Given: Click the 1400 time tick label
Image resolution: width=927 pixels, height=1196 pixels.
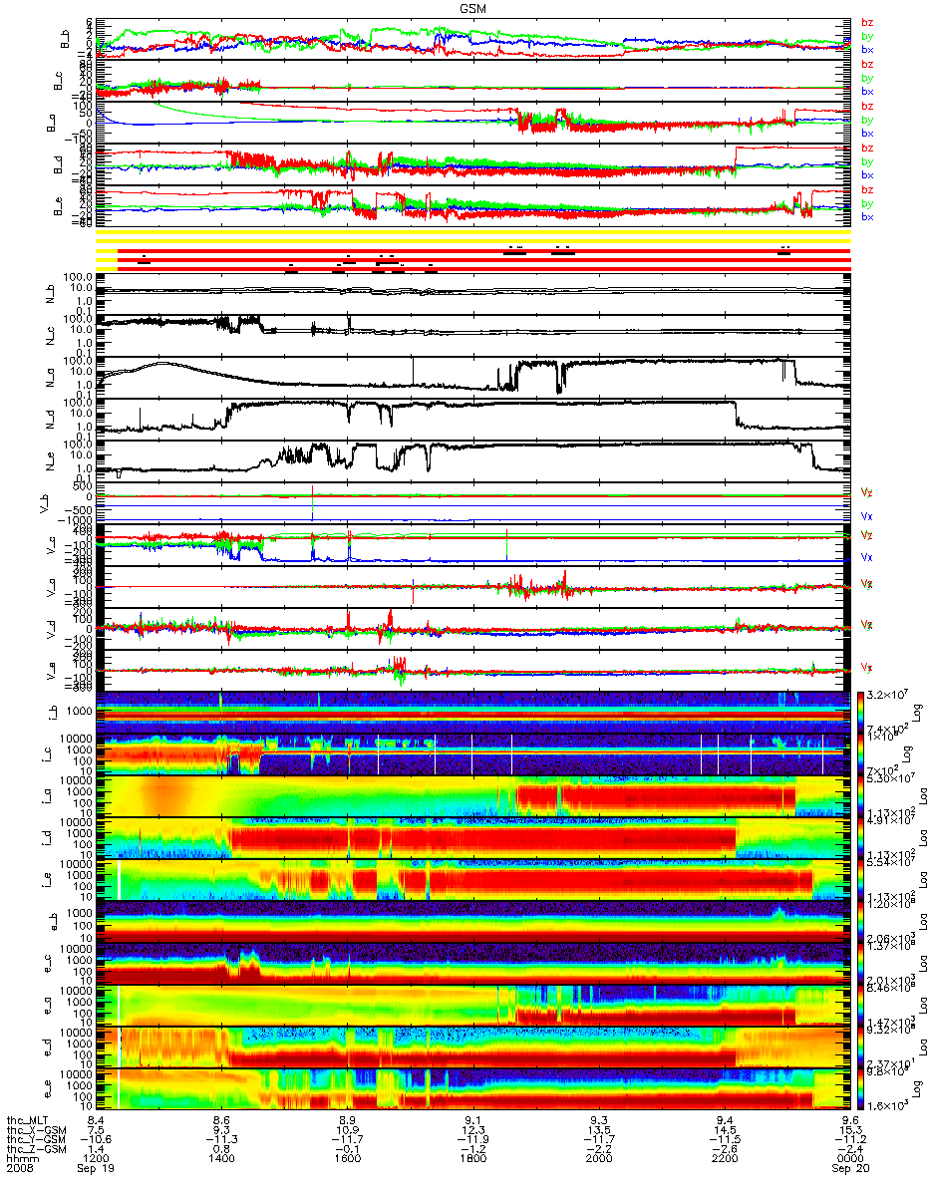Looking at the screenshot, I should 221,1160.
